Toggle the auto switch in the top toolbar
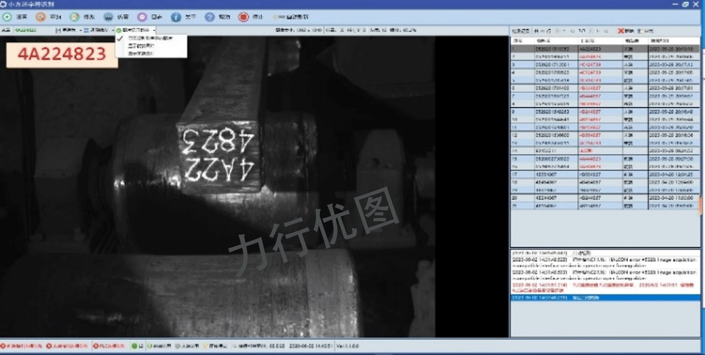This screenshot has width=705, height=355. tap(281, 17)
